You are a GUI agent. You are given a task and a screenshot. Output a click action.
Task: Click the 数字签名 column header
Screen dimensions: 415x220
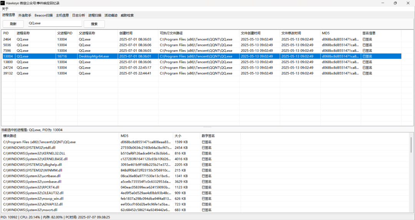point(220,136)
